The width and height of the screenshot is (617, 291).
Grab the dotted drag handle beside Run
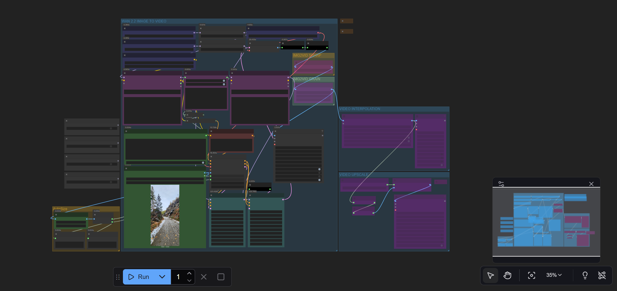pos(118,277)
